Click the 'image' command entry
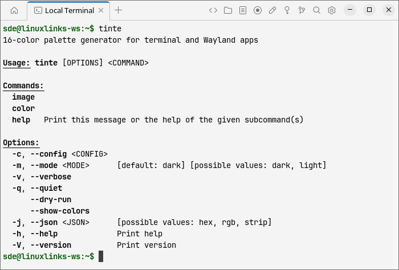399x270 pixels. (23, 97)
